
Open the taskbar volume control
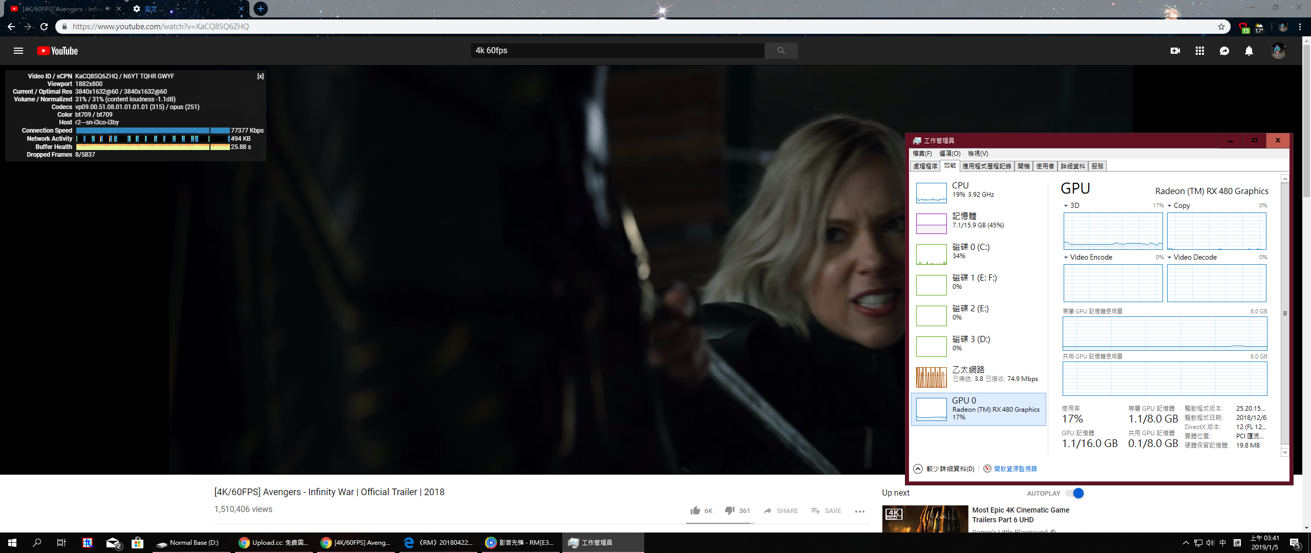coord(1210,543)
